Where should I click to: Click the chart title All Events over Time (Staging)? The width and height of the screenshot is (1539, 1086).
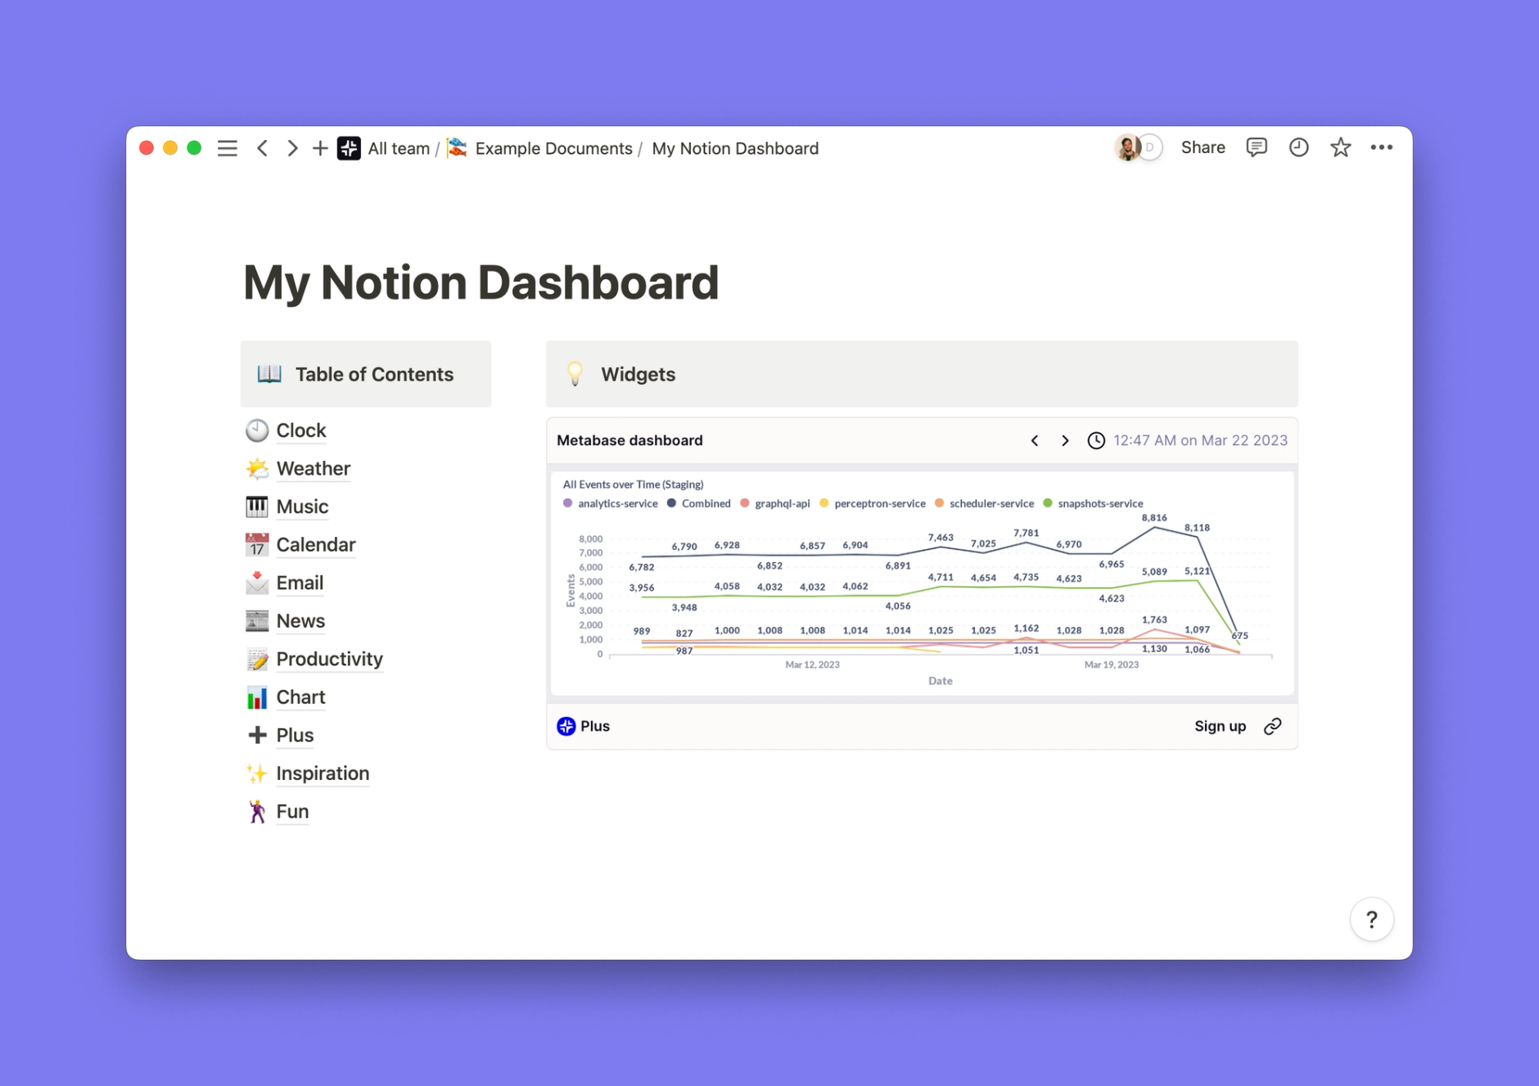(633, 484)
